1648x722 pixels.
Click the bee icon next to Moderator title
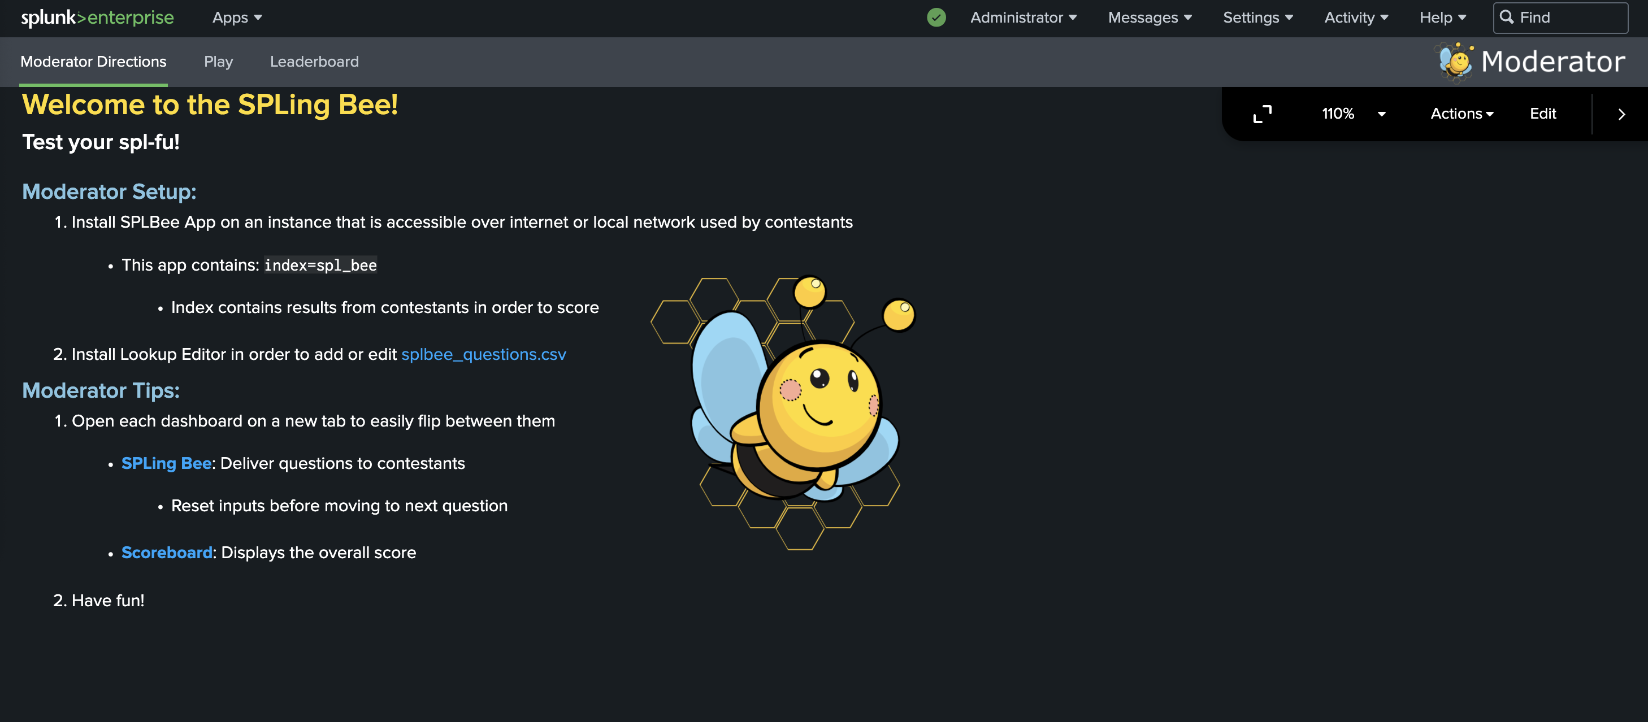[x=1455, y=61]
